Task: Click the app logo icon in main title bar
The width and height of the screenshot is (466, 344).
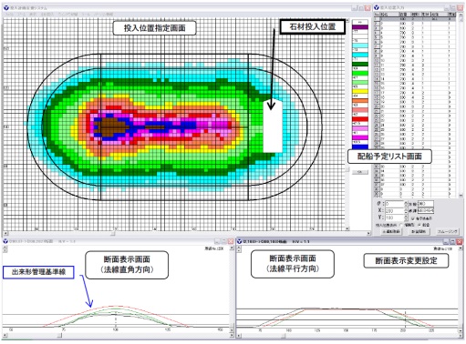Action: pyautogui.click(x=6, y=8)
